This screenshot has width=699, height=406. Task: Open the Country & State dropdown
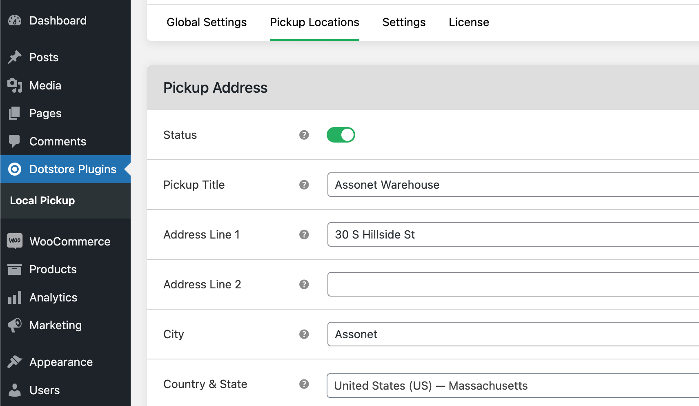512,386
